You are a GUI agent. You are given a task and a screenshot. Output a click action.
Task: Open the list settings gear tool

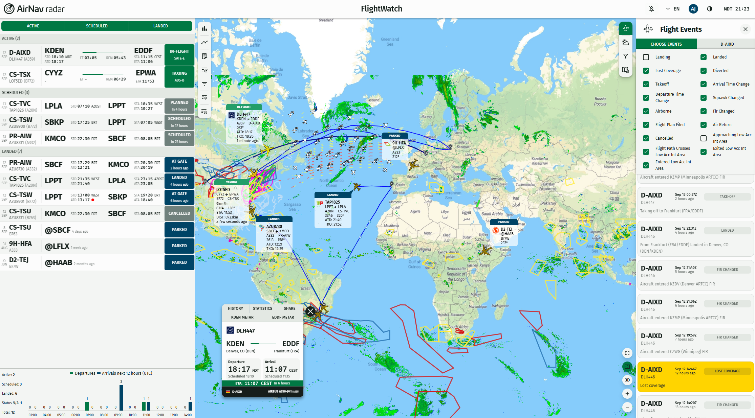tap(204, 112)
